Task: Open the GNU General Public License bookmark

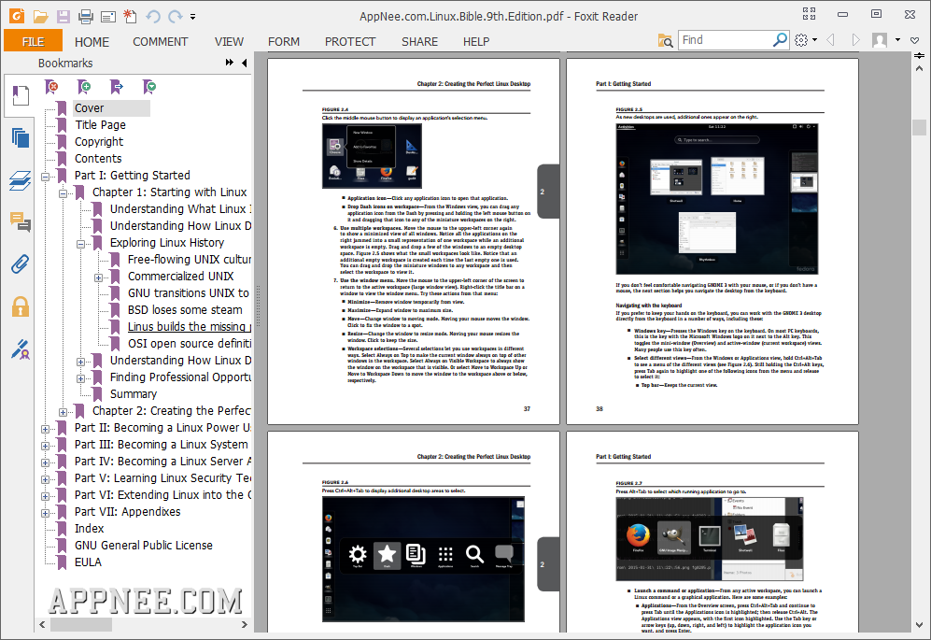Action: (144, 546)
